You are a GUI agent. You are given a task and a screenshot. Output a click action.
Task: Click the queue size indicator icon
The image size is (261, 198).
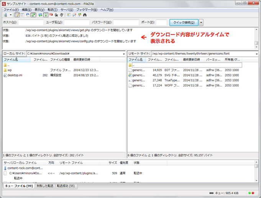[x=211, y=193]
